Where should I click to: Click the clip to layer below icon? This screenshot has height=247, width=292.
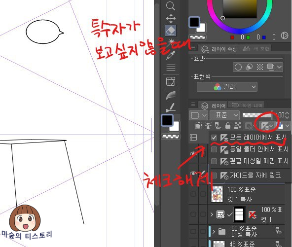click(198, 126)
